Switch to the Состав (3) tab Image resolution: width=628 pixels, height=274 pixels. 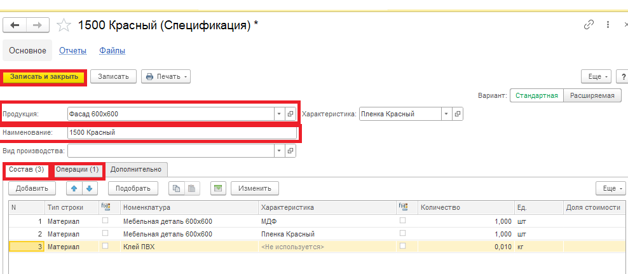[27, 170]
